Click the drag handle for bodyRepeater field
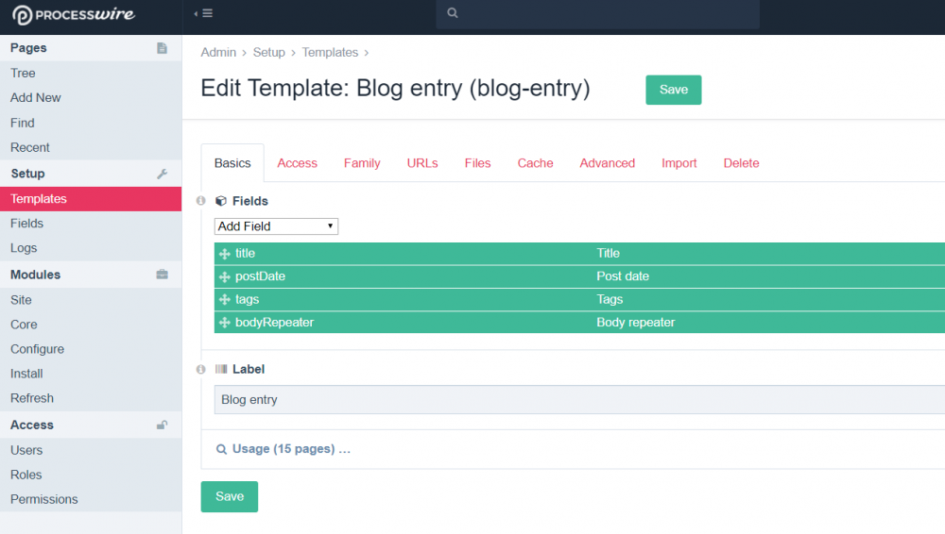Image resolution: width=945 pixels, height=534 pixels. click(x=225, y=323)
